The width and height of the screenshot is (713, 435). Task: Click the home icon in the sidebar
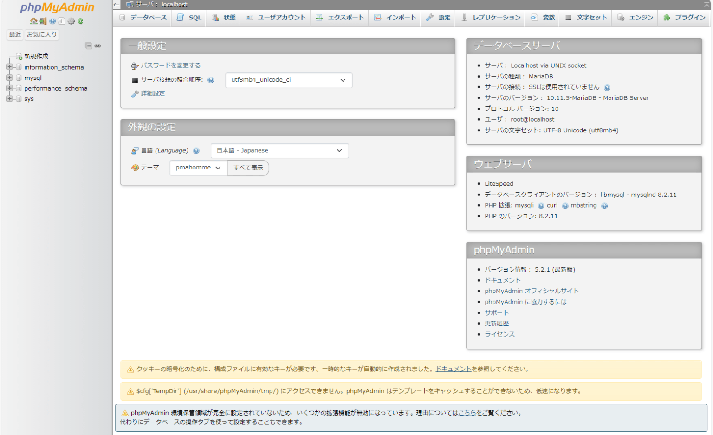pyautogui.click(x=33, y=21)
